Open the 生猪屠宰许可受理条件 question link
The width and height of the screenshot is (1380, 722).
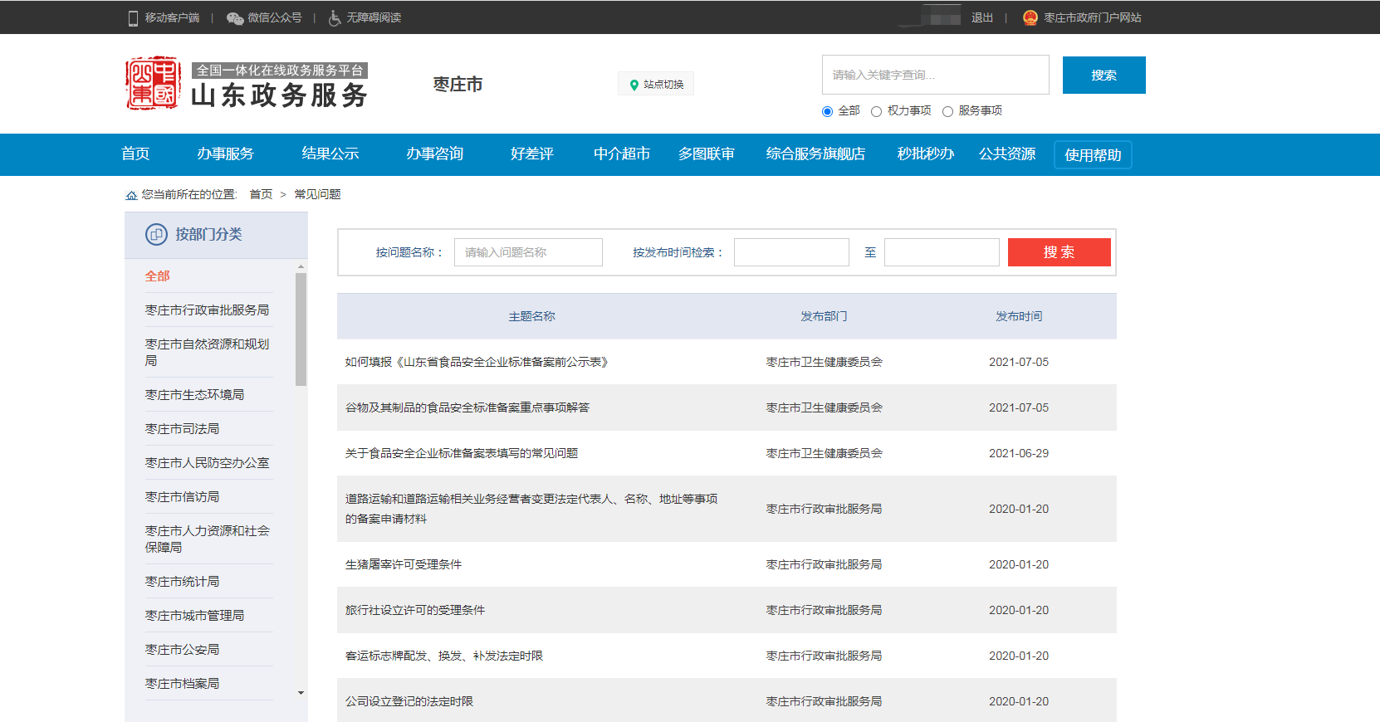coord(404,564)
